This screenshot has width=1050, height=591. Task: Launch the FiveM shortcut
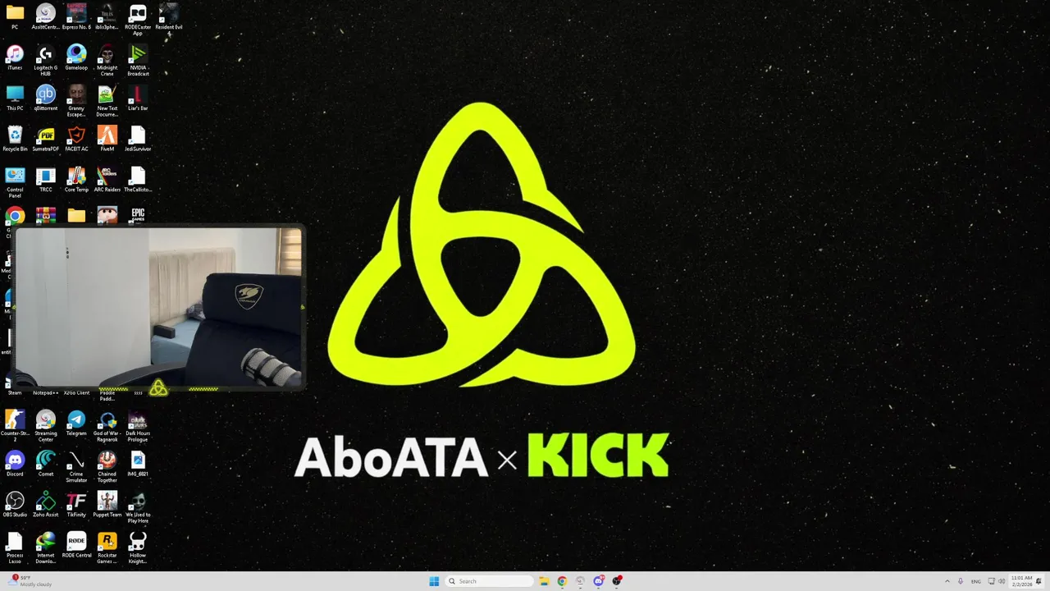coord(107,140)
